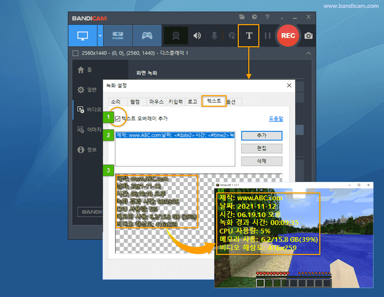Open the 이미지 sidebar item
384x297 pixels.
pyautogui.click(x=89, y=129)
